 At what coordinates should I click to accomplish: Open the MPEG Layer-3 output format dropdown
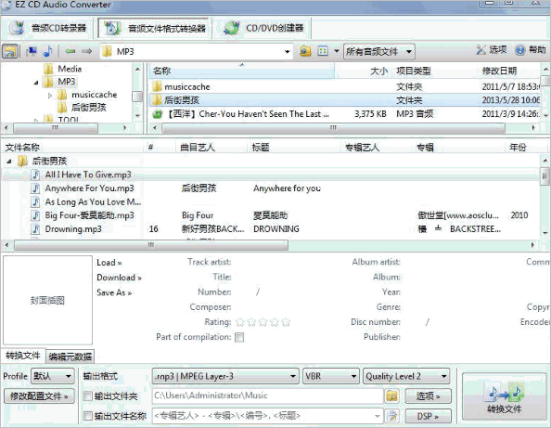[225, 376]
